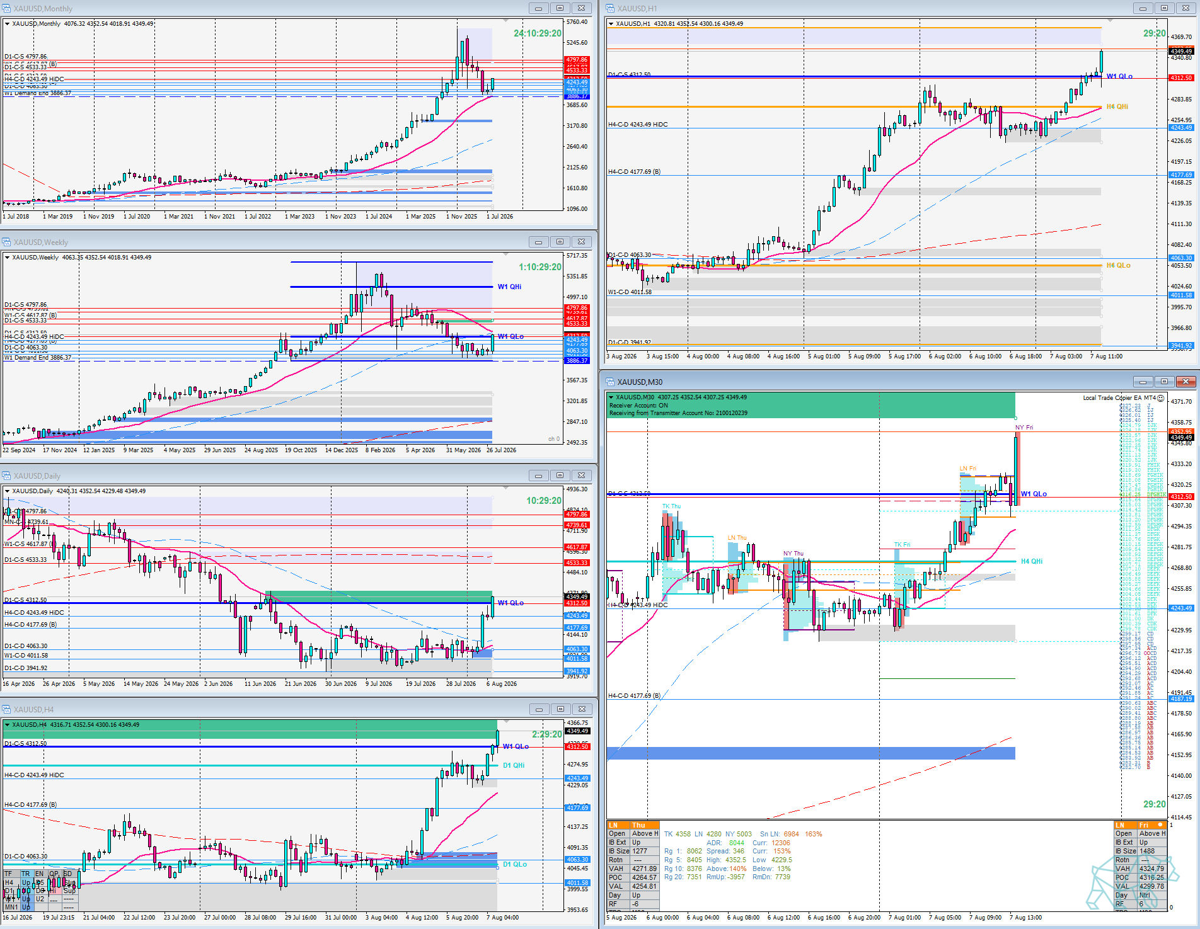Click the XAUUSD,H4 window chart icon
Image resolution: width=1200 pixels, height=929 pixels.
[6, 709]
